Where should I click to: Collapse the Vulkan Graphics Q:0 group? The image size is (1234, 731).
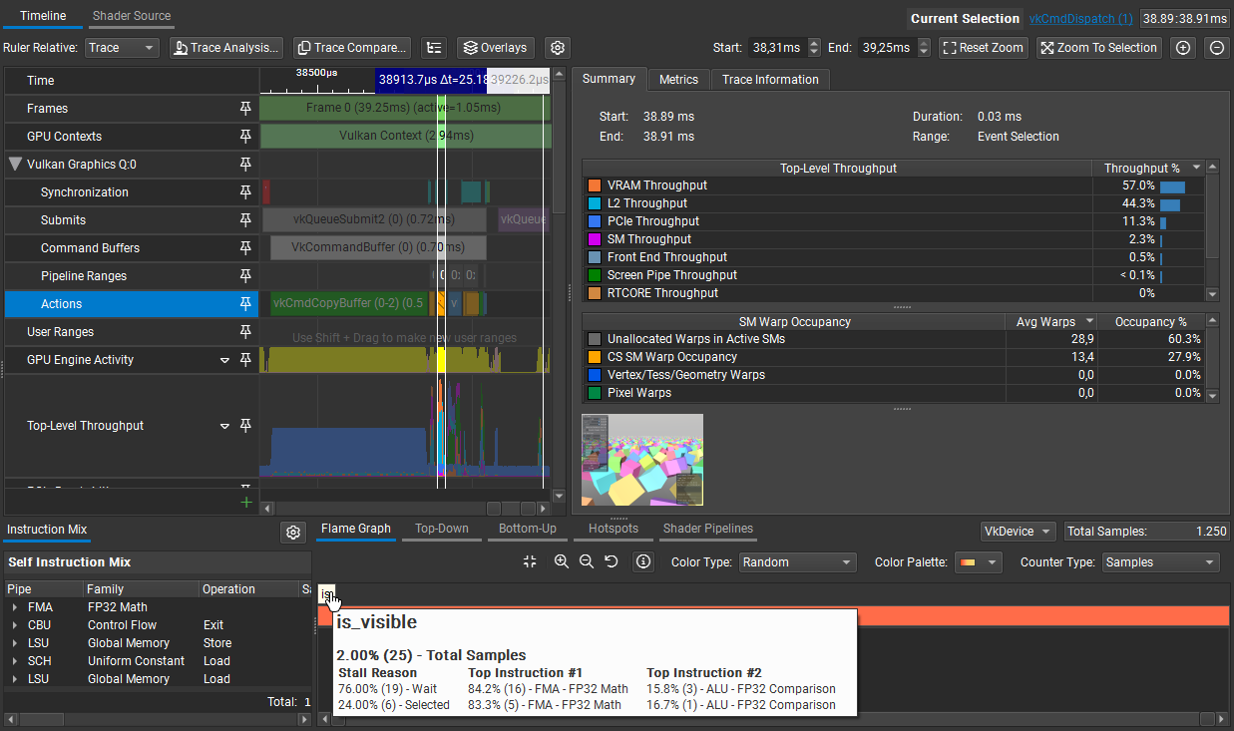[x=15, y=165]
